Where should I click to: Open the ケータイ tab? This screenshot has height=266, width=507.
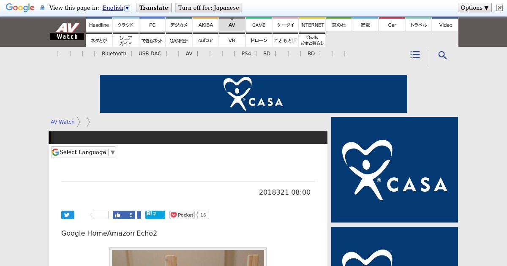coord(286,24)
